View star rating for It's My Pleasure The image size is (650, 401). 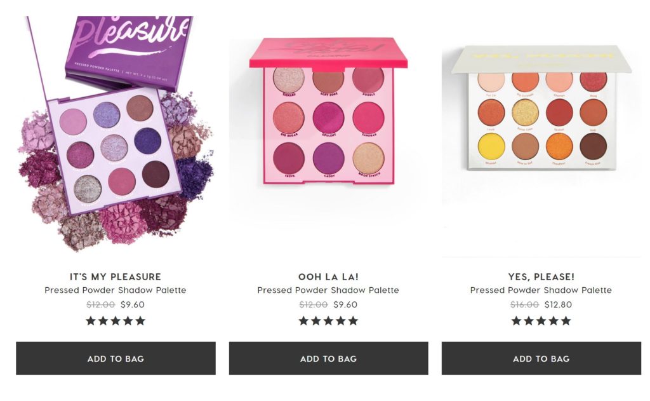click(x=116, y=321)
